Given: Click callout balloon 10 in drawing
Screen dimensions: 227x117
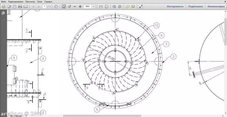Looking at the screenshot, I should tap(156, 26).
